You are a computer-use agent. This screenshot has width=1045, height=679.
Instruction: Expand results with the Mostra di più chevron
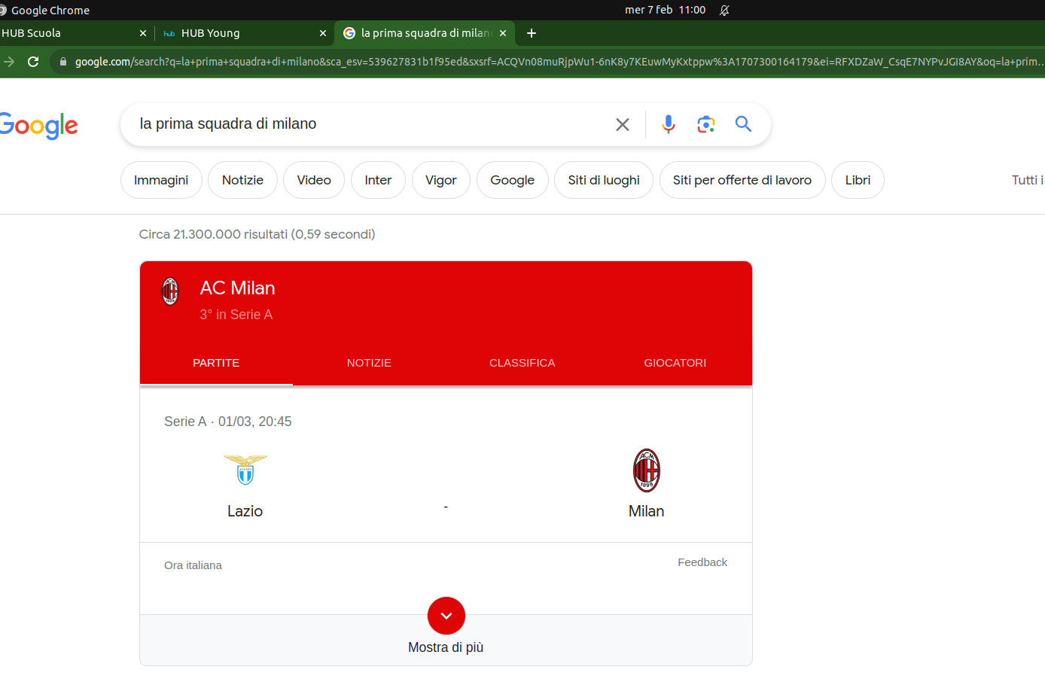click(x=446, y=615)
